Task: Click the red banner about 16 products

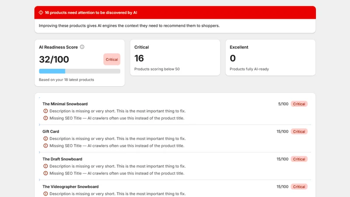Action: pos(175,13)
